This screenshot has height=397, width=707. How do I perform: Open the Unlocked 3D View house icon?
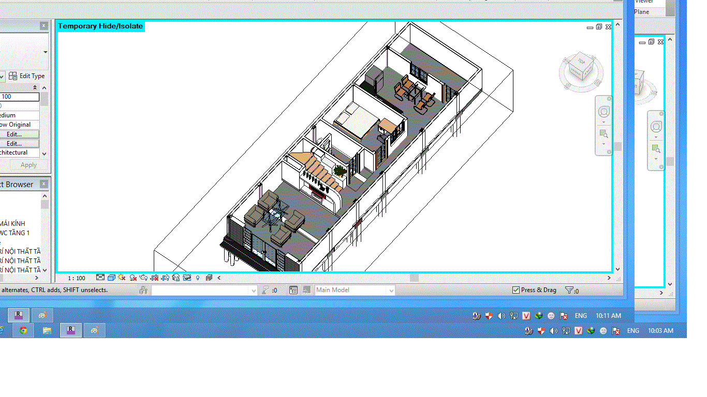[x=176, y=278]
